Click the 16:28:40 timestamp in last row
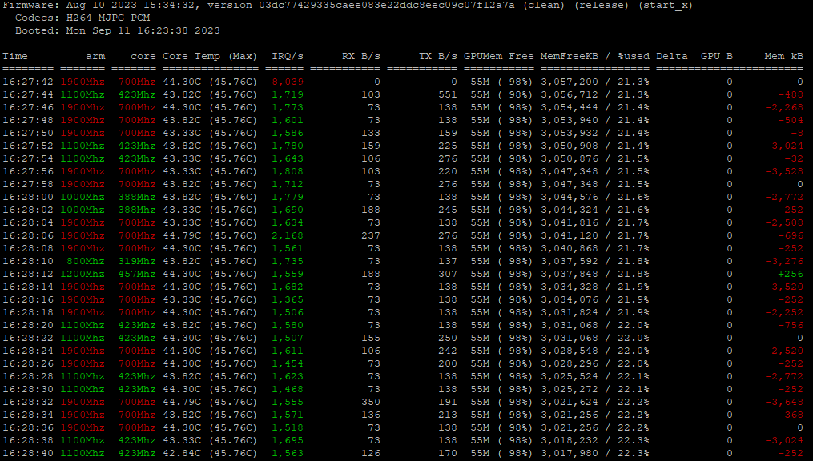The image size is (813, 461). (x=27, y=454)
